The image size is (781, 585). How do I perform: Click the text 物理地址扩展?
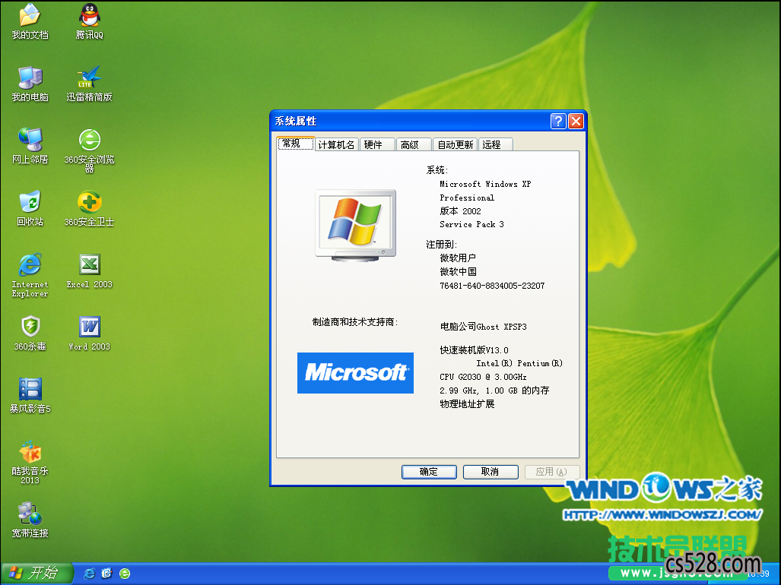click(467, 404)
